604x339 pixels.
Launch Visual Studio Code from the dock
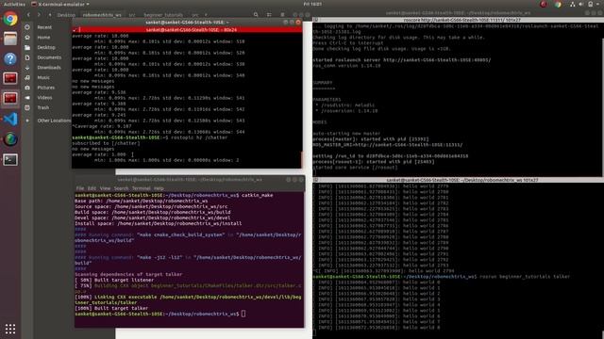pyautogui.click(x=10, y=119)
